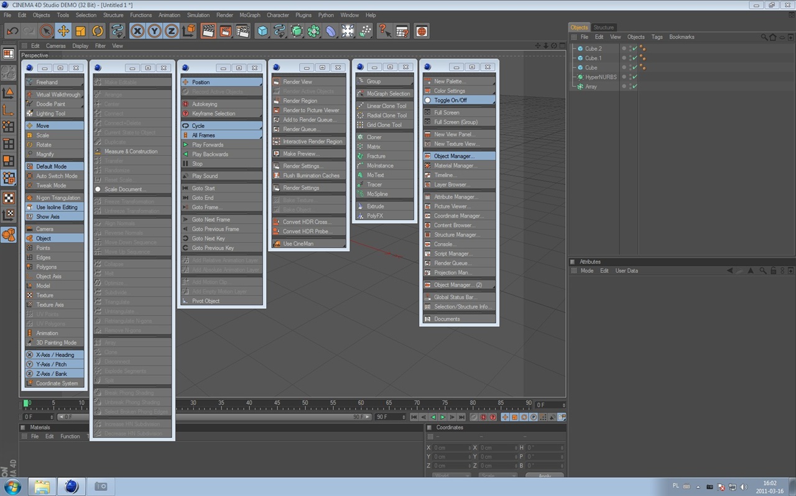
Task: Click the Freehand selection palette entry
Action: coord(55,82)
